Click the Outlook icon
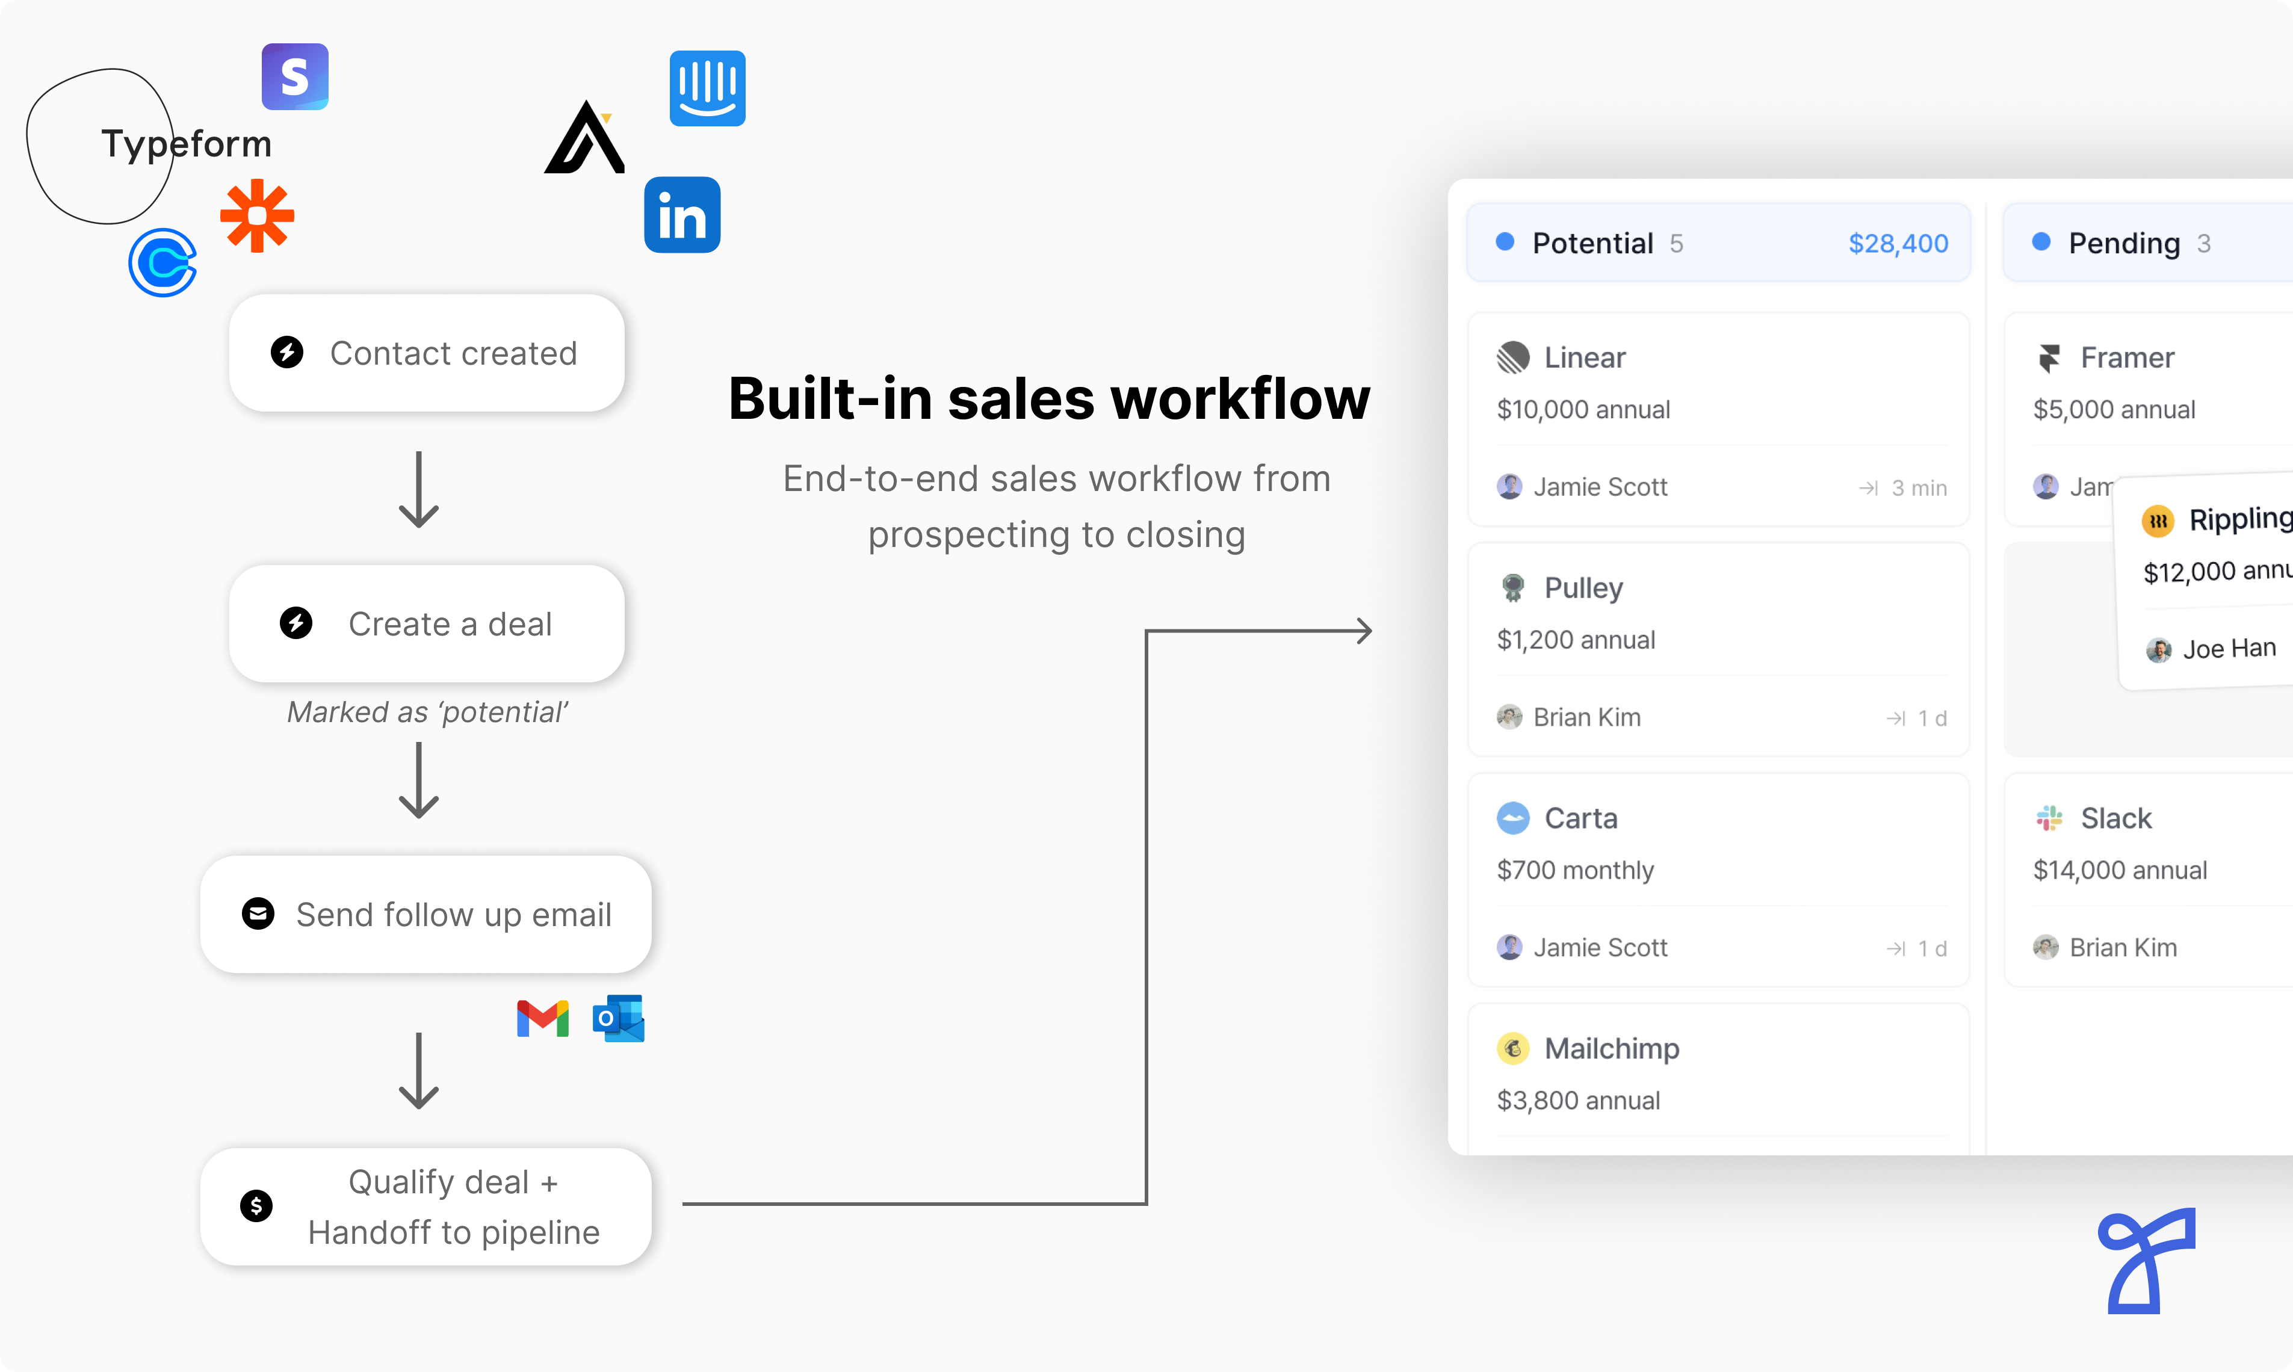The width and height of the screenshot is (2293, 1372). 619,1019
